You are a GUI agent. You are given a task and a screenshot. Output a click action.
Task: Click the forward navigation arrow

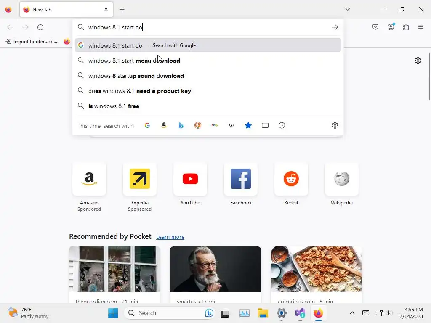click(x=25, y=27)
